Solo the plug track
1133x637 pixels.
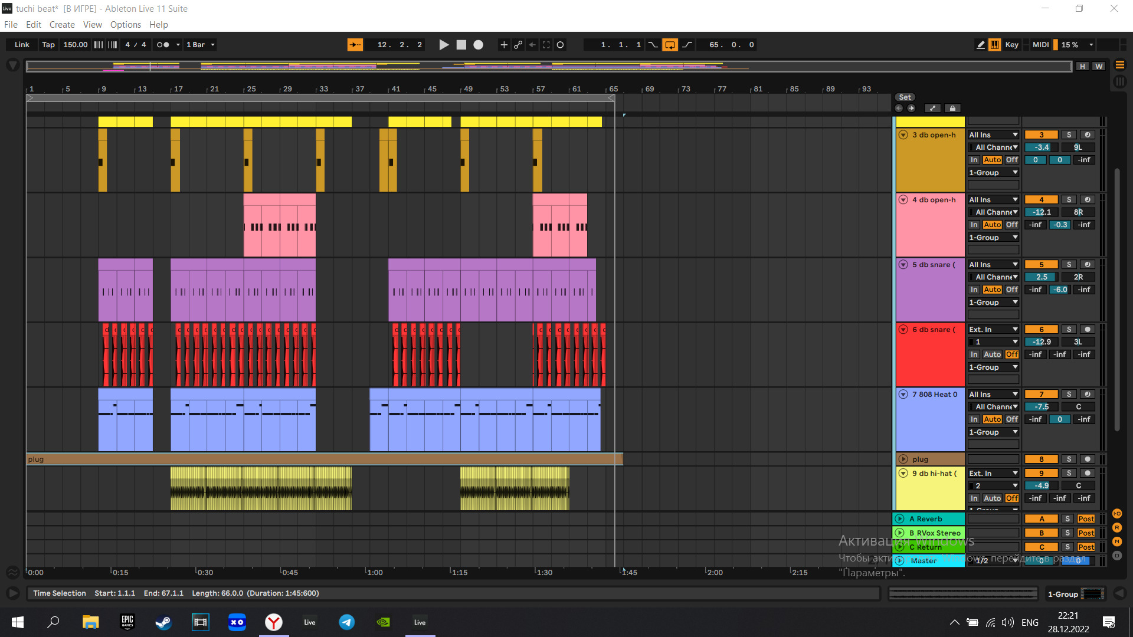(x=1069, y=459)
